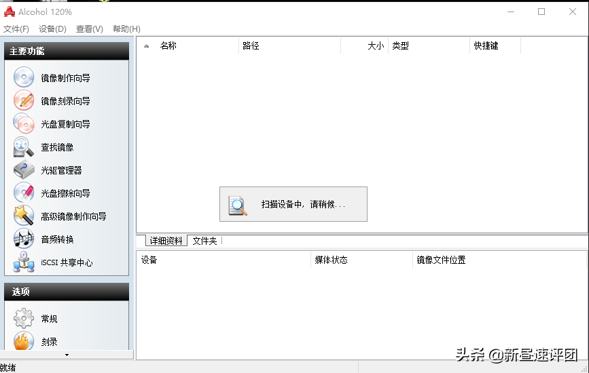Image resolution: width=589 pixels, height=373 pixels.
Task: Switch to the 文件夹 tab
Action: pyautogui.click(x=204, y=241)
